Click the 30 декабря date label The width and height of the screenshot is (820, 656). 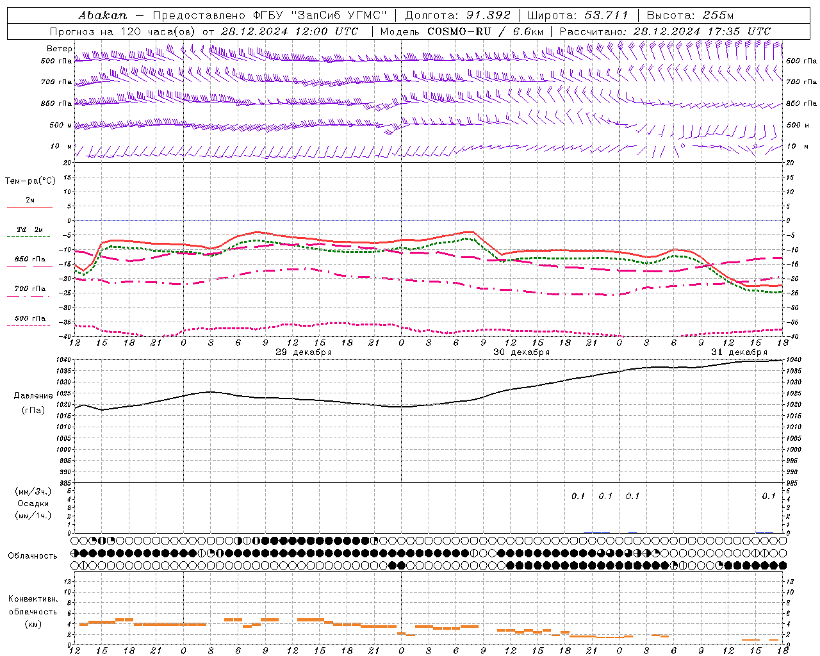[x=521, y=352]
